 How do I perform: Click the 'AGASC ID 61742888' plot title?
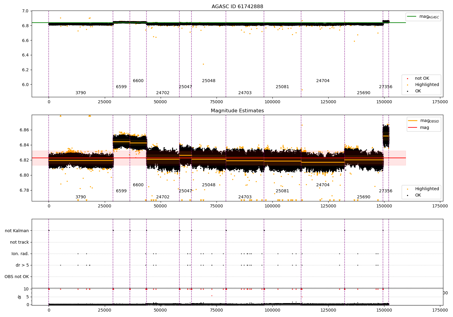click(237, 7)
